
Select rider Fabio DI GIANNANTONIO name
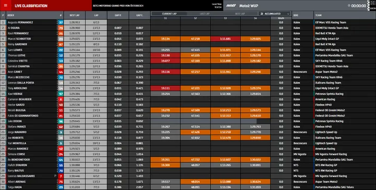click(23, 116)
